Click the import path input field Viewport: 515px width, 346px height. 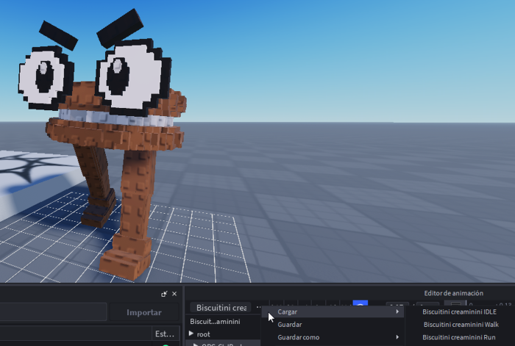tap(53, 312)
